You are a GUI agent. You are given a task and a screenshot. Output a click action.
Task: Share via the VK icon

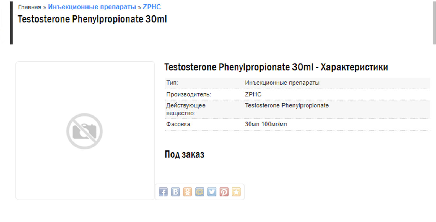[175, 192]
